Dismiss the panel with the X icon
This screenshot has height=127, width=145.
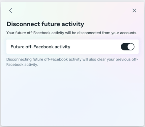pos(134,10)
